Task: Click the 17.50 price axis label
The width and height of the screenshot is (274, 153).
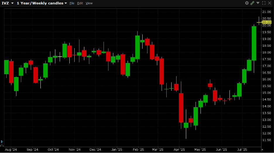Action: (x=266, y=59)
